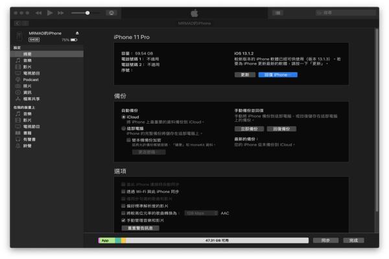Screen dimensions: 389x259
Task: Click the battery level indicator icon
Action: [74, 39]
